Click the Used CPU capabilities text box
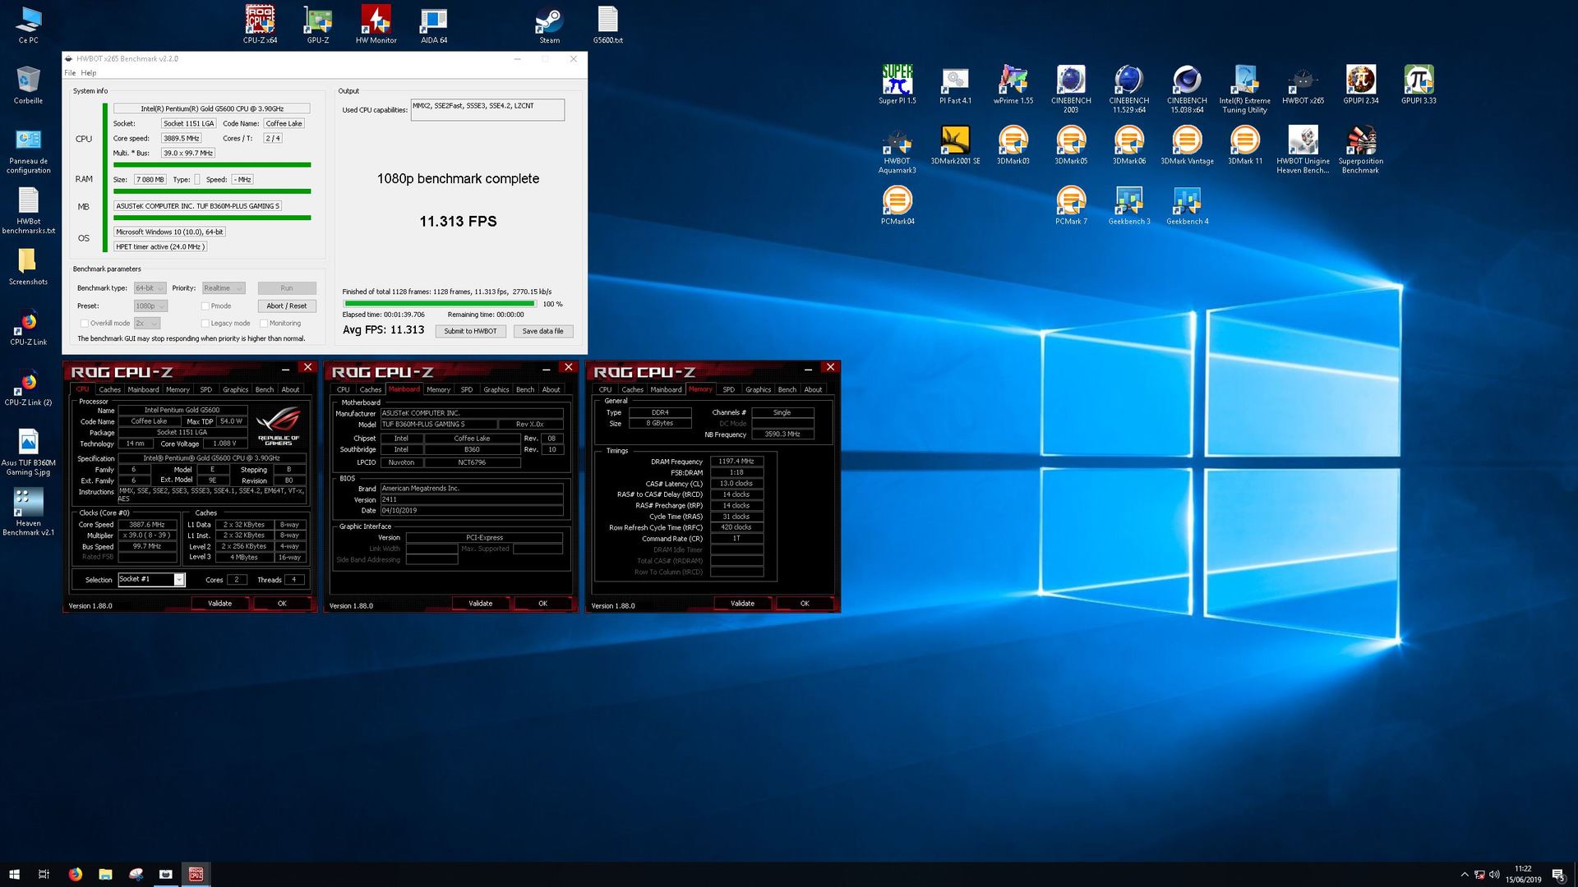This screenshot has width=1578, height=887. pos(487,110)
